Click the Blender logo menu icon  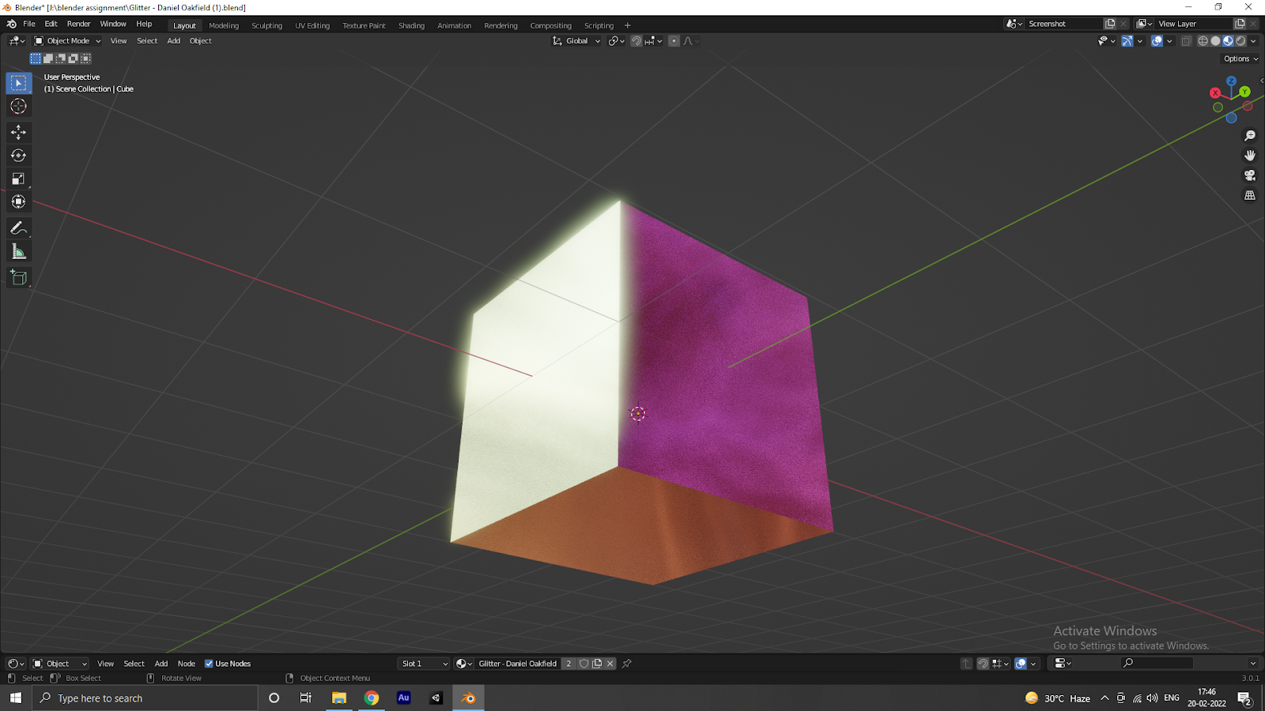[x=11, y=24]
